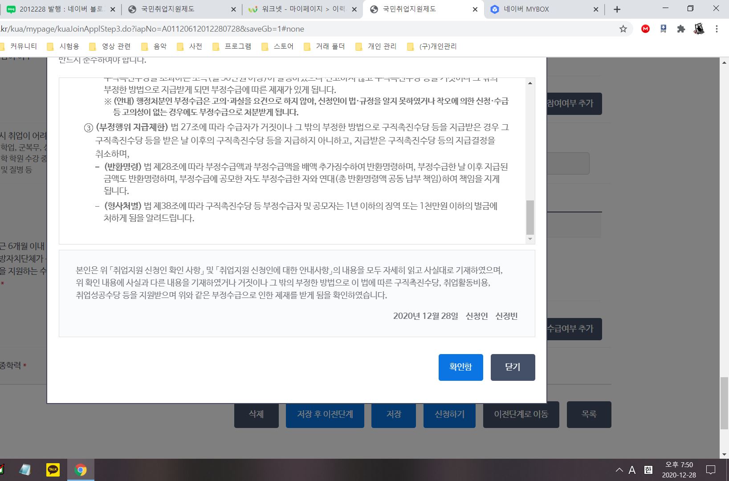Open 영상 관련 bookmark folder
Image resolution: width=729 pixels, height=481 pixels.
110,46
